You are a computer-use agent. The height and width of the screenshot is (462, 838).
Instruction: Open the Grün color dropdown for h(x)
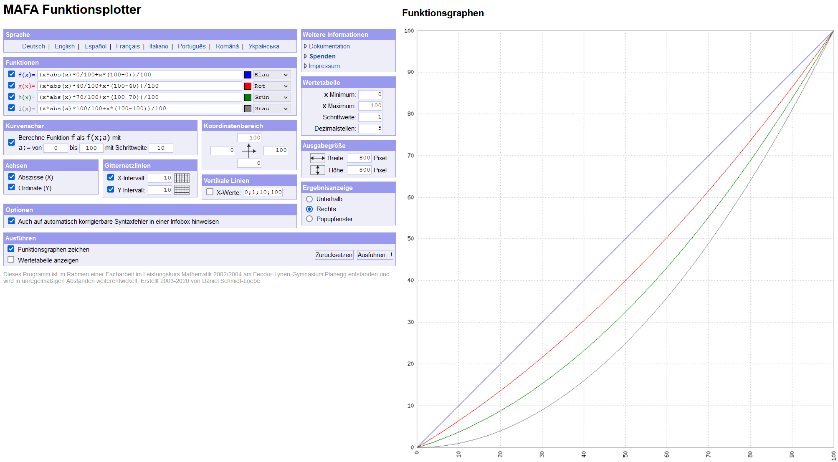(271, 98)
